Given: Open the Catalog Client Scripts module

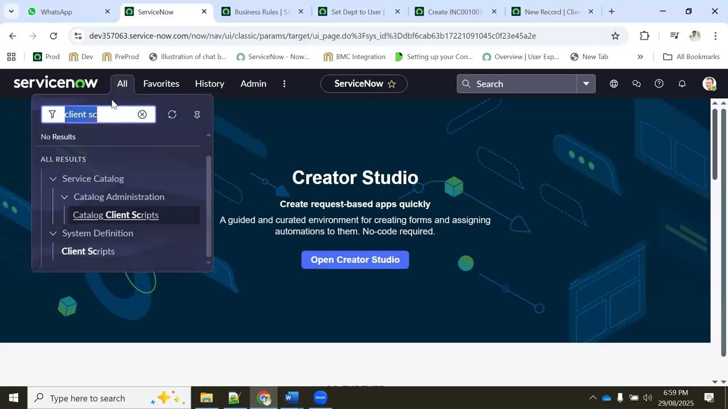Looking at the screenshot, I should click(115, 215).
